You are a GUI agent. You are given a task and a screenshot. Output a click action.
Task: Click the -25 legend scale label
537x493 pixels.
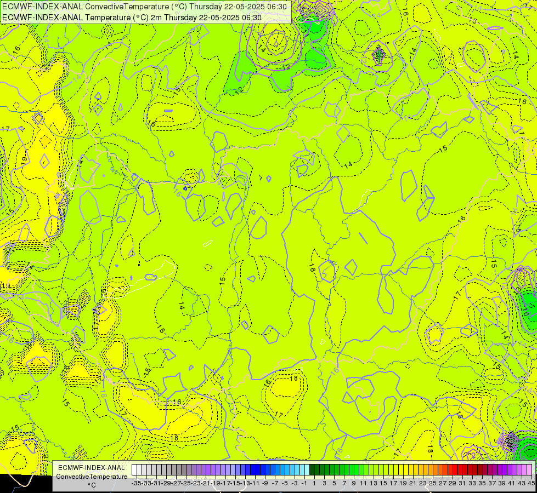[x=186, y=484]
